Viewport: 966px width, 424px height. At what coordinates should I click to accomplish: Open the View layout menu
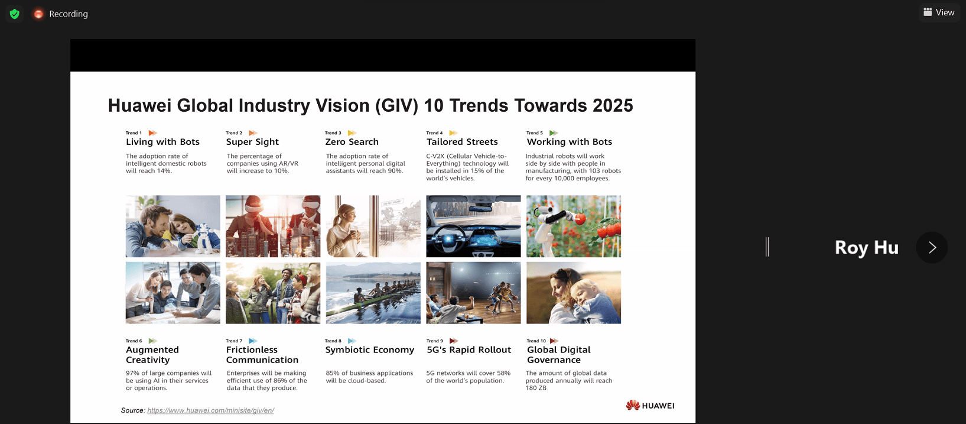point(938,12)
